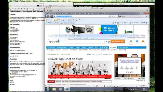Open the Édition menu
The width and height of the screenshot is (163, 92).
click(x=35, y=1)
